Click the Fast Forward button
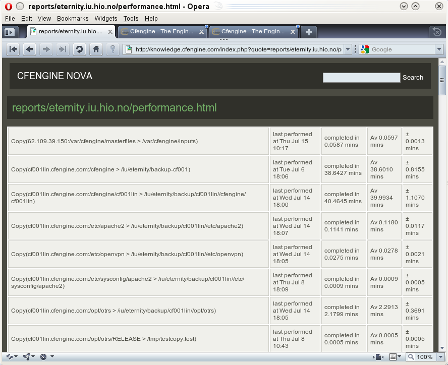The width and height of the screenshot is (448, 365). (62, 50)
